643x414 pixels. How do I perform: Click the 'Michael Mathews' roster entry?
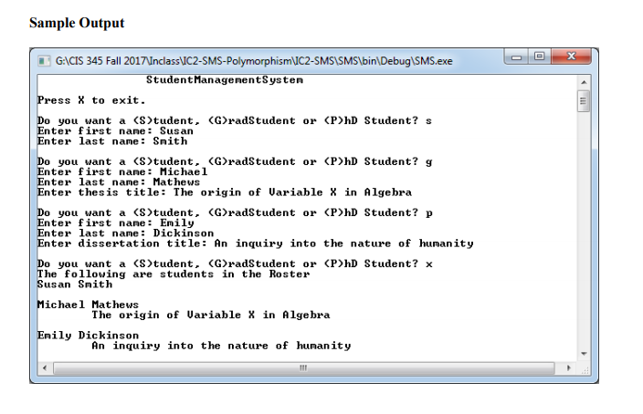(88, 305)
